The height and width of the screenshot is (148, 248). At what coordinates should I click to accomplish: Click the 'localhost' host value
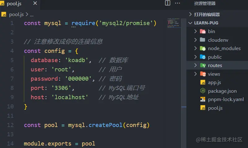click(x=70, y=97)
